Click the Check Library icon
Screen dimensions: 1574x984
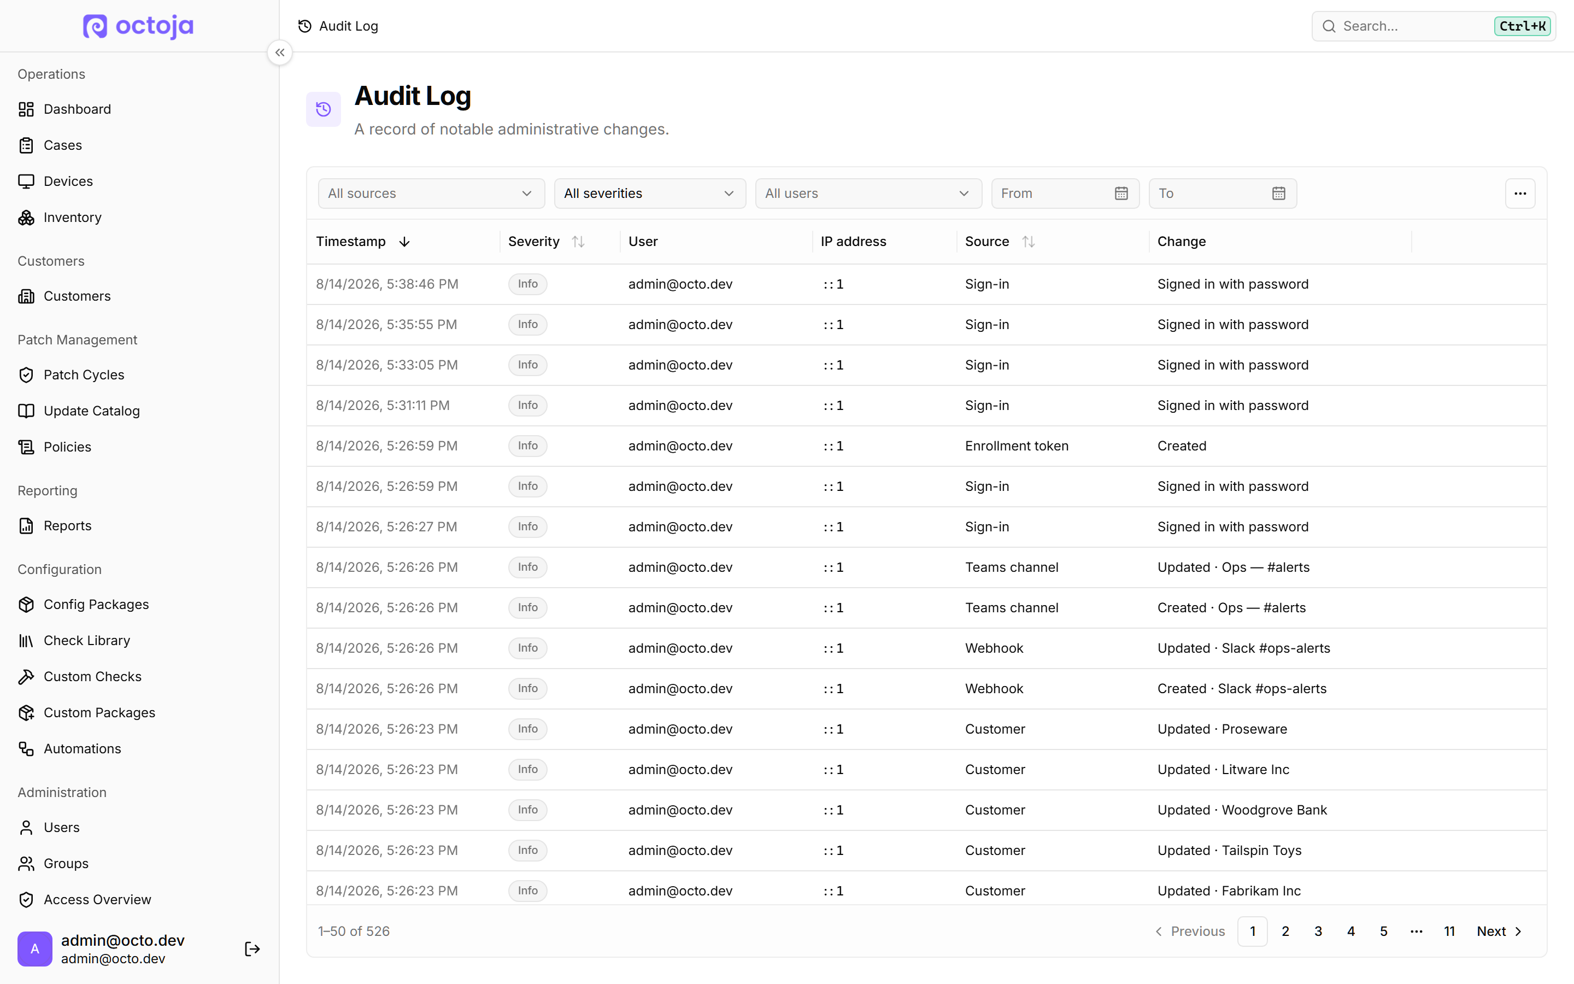tap(26, 640)
